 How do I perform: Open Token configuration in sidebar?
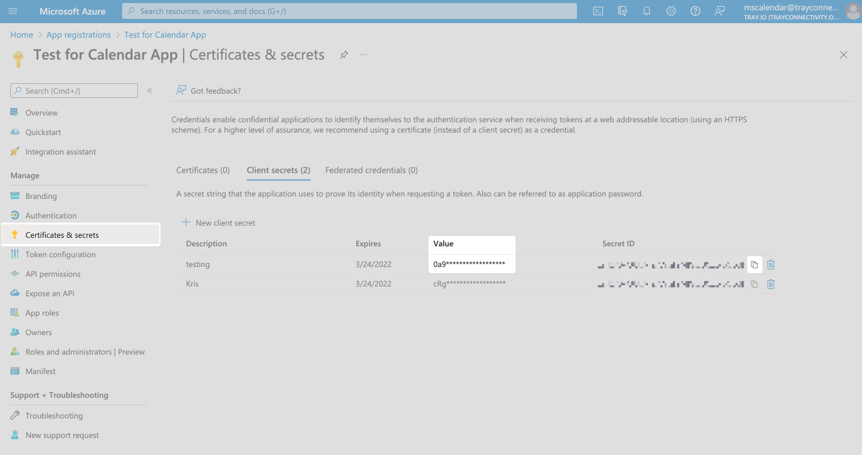point(60,254)
